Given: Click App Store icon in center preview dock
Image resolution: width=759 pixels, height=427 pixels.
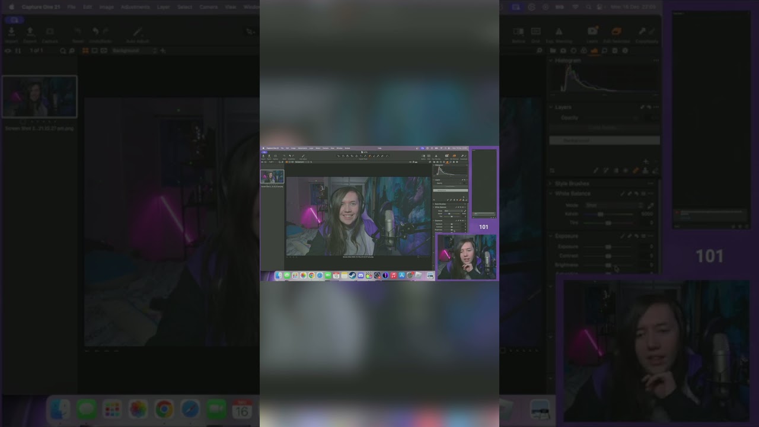Looking at the screenshot, I should (x=401, y=276).
